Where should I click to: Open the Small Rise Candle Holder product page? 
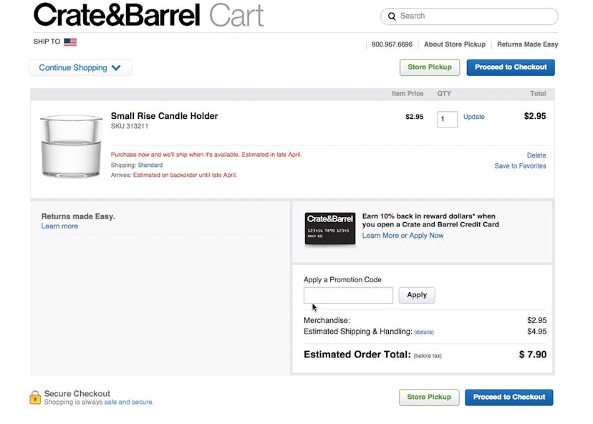(x=164, y=115)
